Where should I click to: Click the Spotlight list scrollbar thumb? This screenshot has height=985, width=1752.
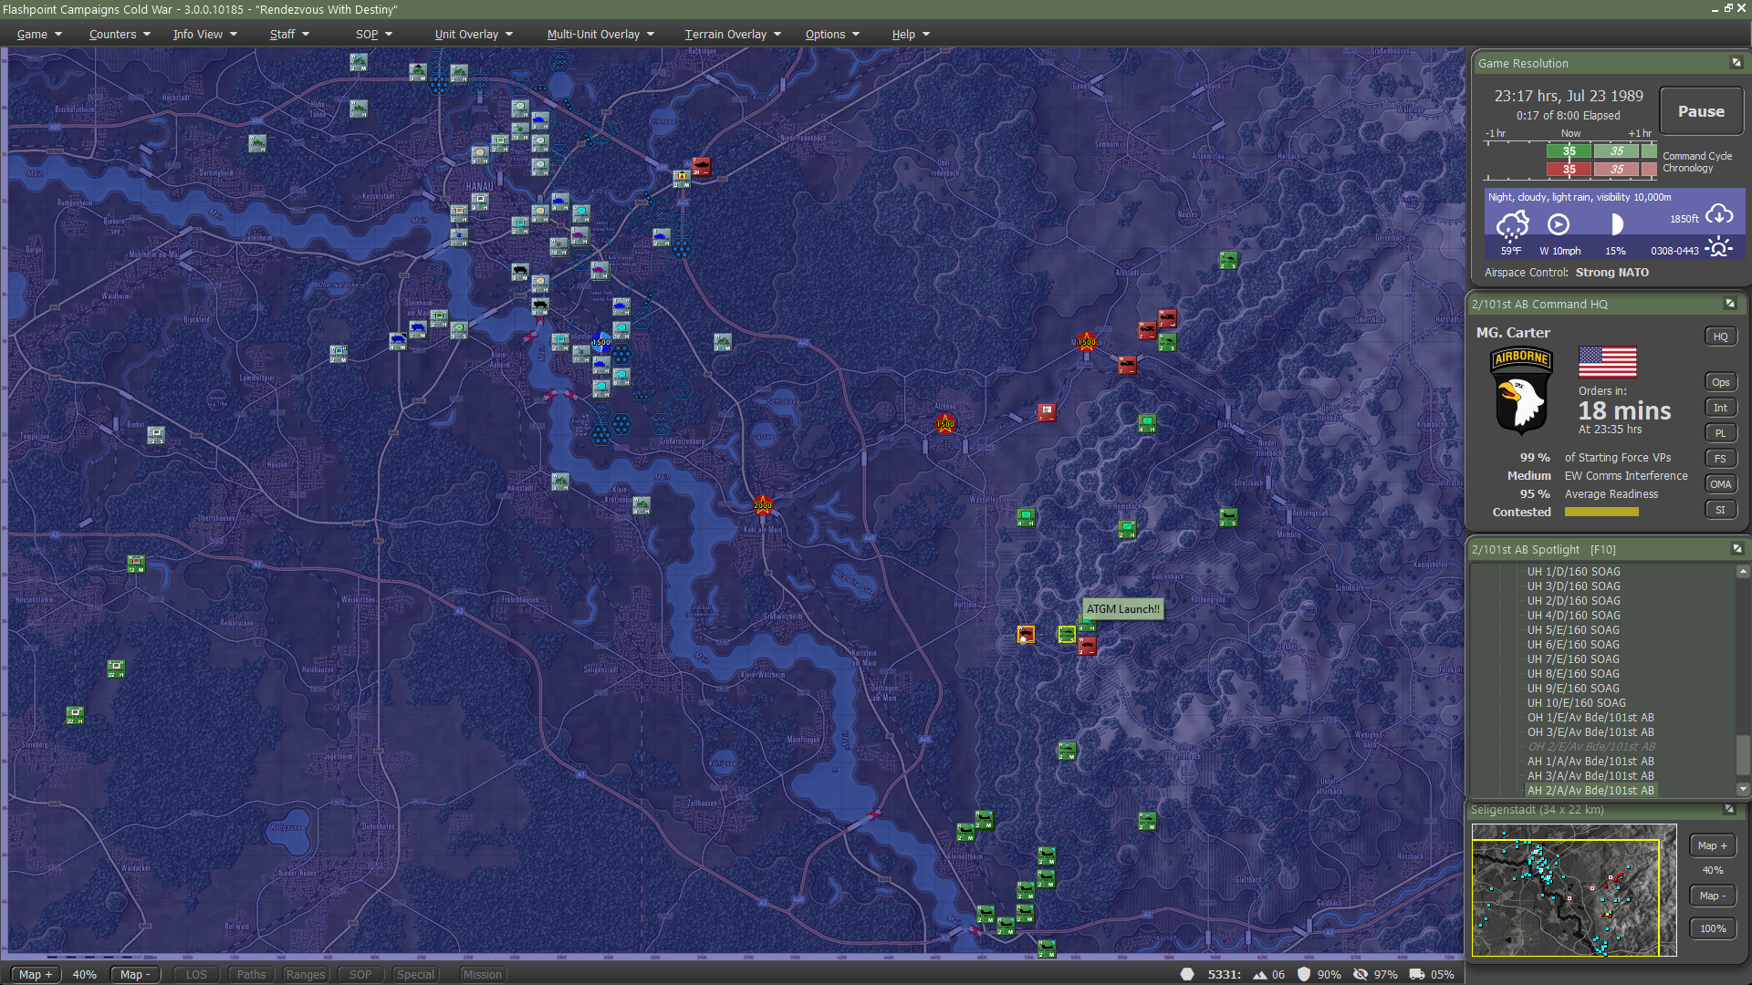pos(1743,753)
